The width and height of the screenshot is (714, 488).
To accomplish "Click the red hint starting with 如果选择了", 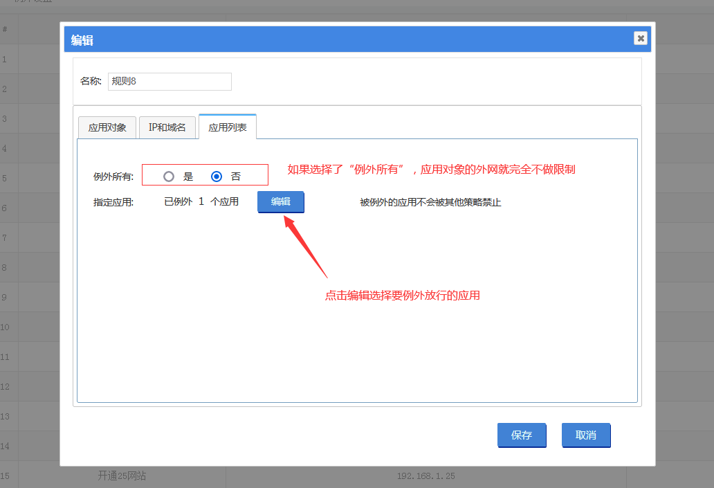I will point(431,170).
